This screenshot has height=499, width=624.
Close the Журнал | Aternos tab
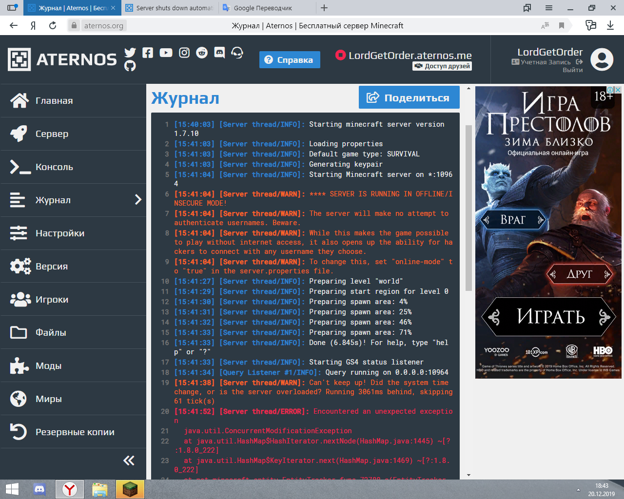tap(113, 8)
